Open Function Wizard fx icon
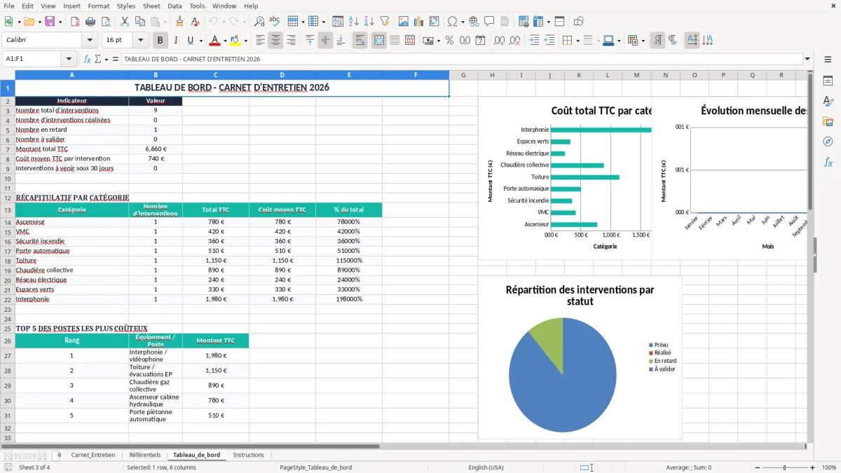Screen dimensions: 841x473 click(x=88, y=59)
